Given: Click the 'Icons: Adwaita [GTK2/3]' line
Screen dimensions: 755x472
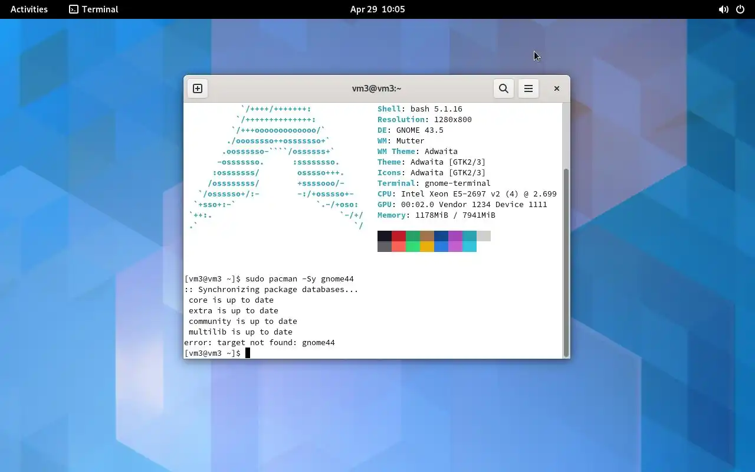Looking at the screenshot, I should click(432, 173).
